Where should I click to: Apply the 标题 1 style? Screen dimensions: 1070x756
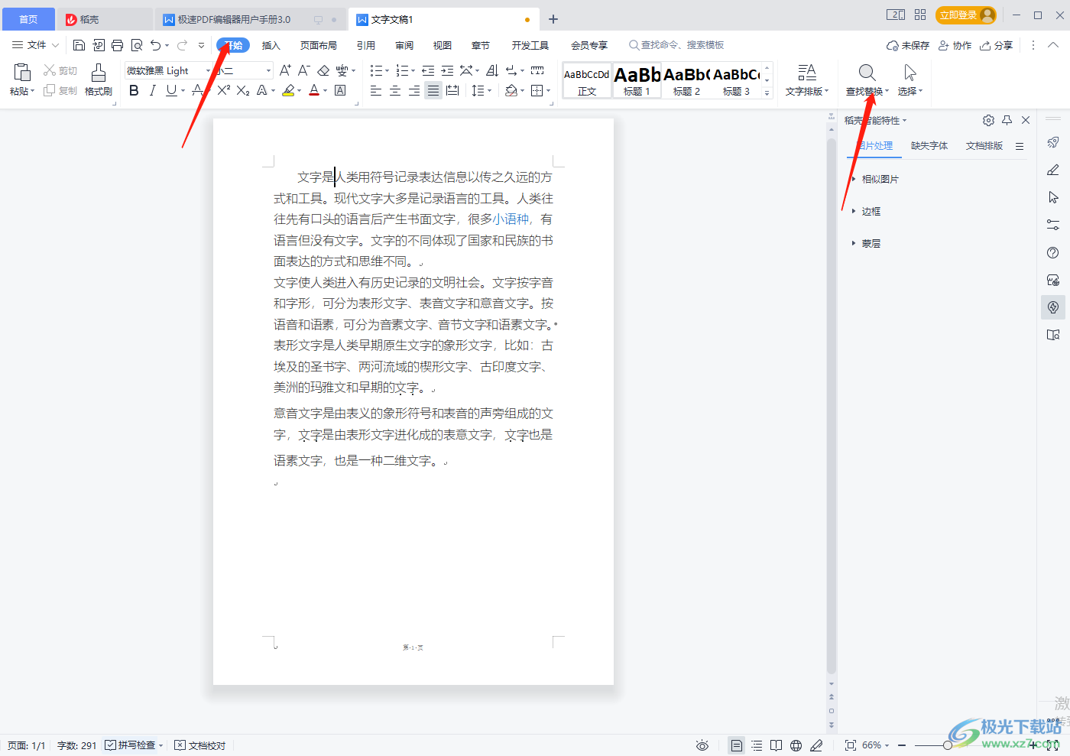(637, 79)
